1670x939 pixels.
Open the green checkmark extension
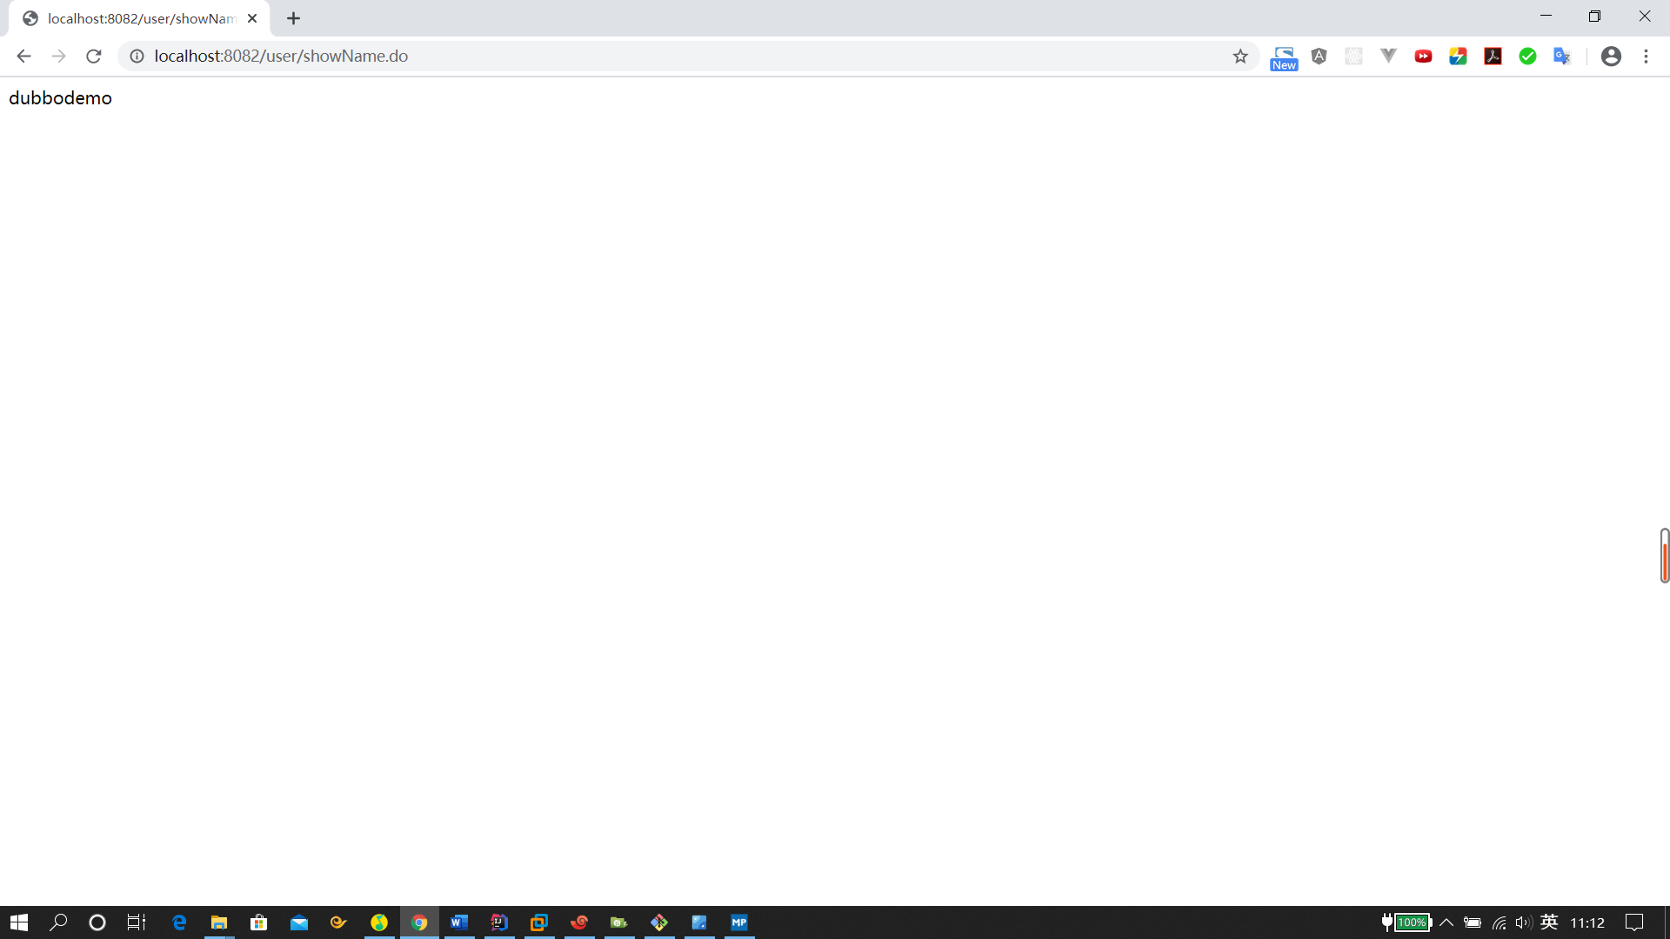(1527, 57)
